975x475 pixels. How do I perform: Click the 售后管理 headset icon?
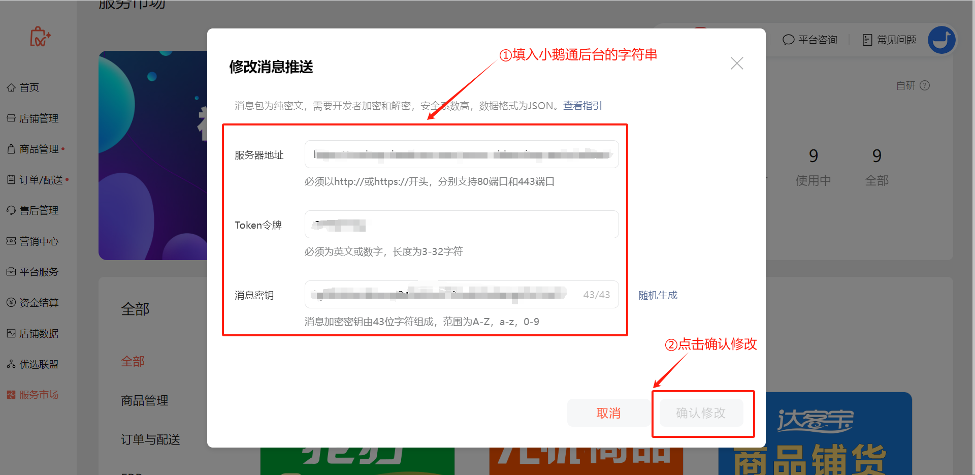pyautogui.click(x=11, y=210)
